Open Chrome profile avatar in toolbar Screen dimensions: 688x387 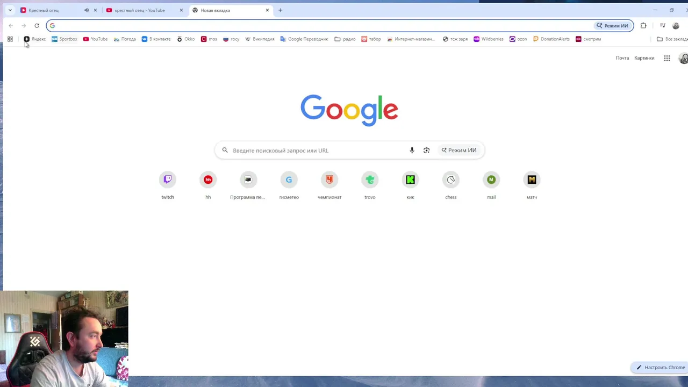676,25
